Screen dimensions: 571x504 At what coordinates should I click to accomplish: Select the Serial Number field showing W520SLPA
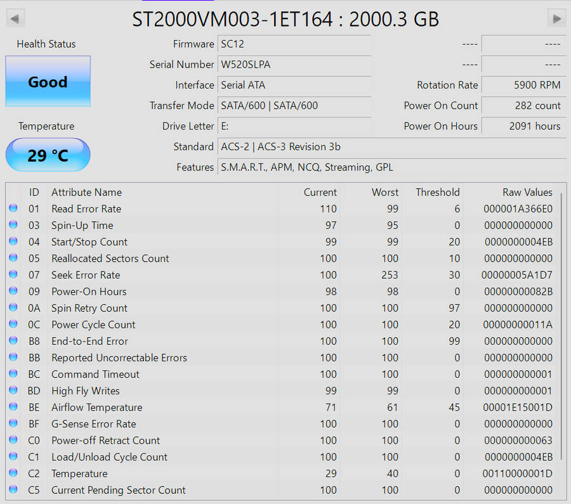pyautogui.click(x=294, y=64)
